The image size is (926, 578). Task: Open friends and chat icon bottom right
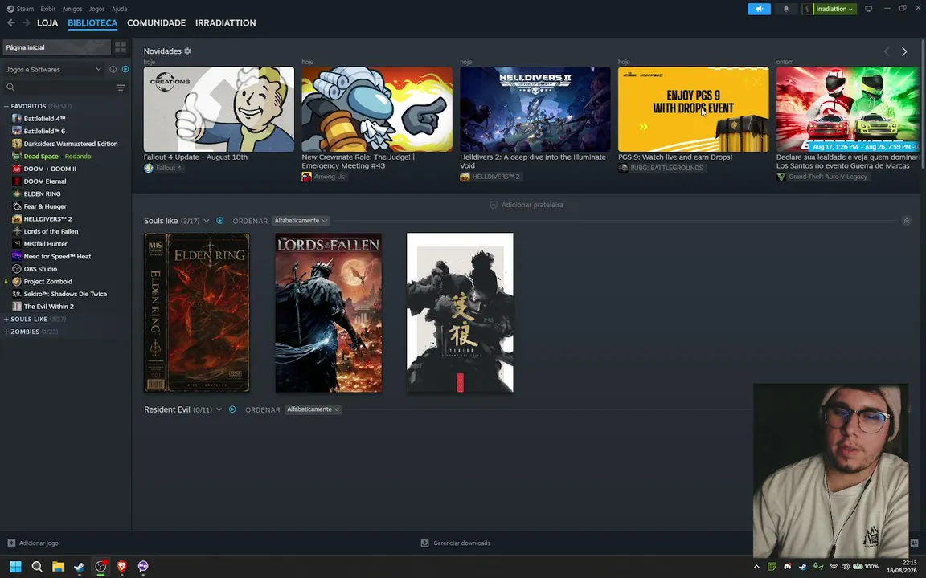pos(914,543)
